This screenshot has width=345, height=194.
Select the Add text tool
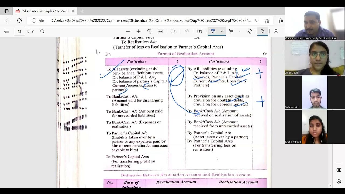200,31
